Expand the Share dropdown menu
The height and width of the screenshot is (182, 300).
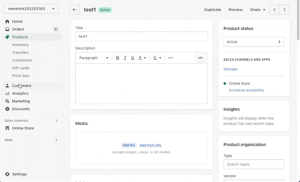click(258, 10)
